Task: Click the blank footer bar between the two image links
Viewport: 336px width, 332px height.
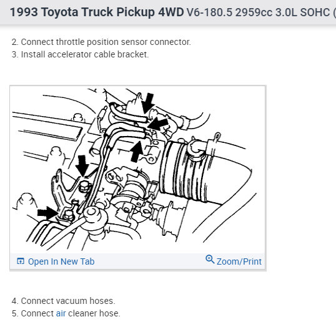Action: (150, 261)
